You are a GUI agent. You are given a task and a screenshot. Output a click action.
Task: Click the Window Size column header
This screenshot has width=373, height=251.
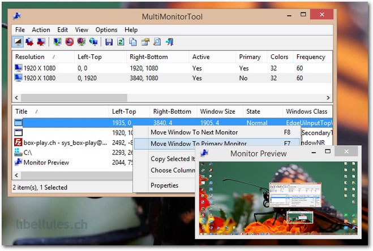(220, 111)
